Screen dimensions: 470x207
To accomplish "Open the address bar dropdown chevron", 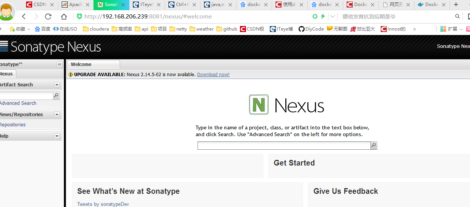I will [x=333, y=17].
